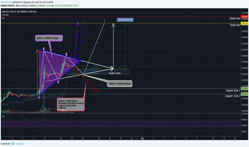Image resolution: width=249 pixels, height=147 pixels.
Task: Click the 0.001700 price axis label
Action: 244,74
